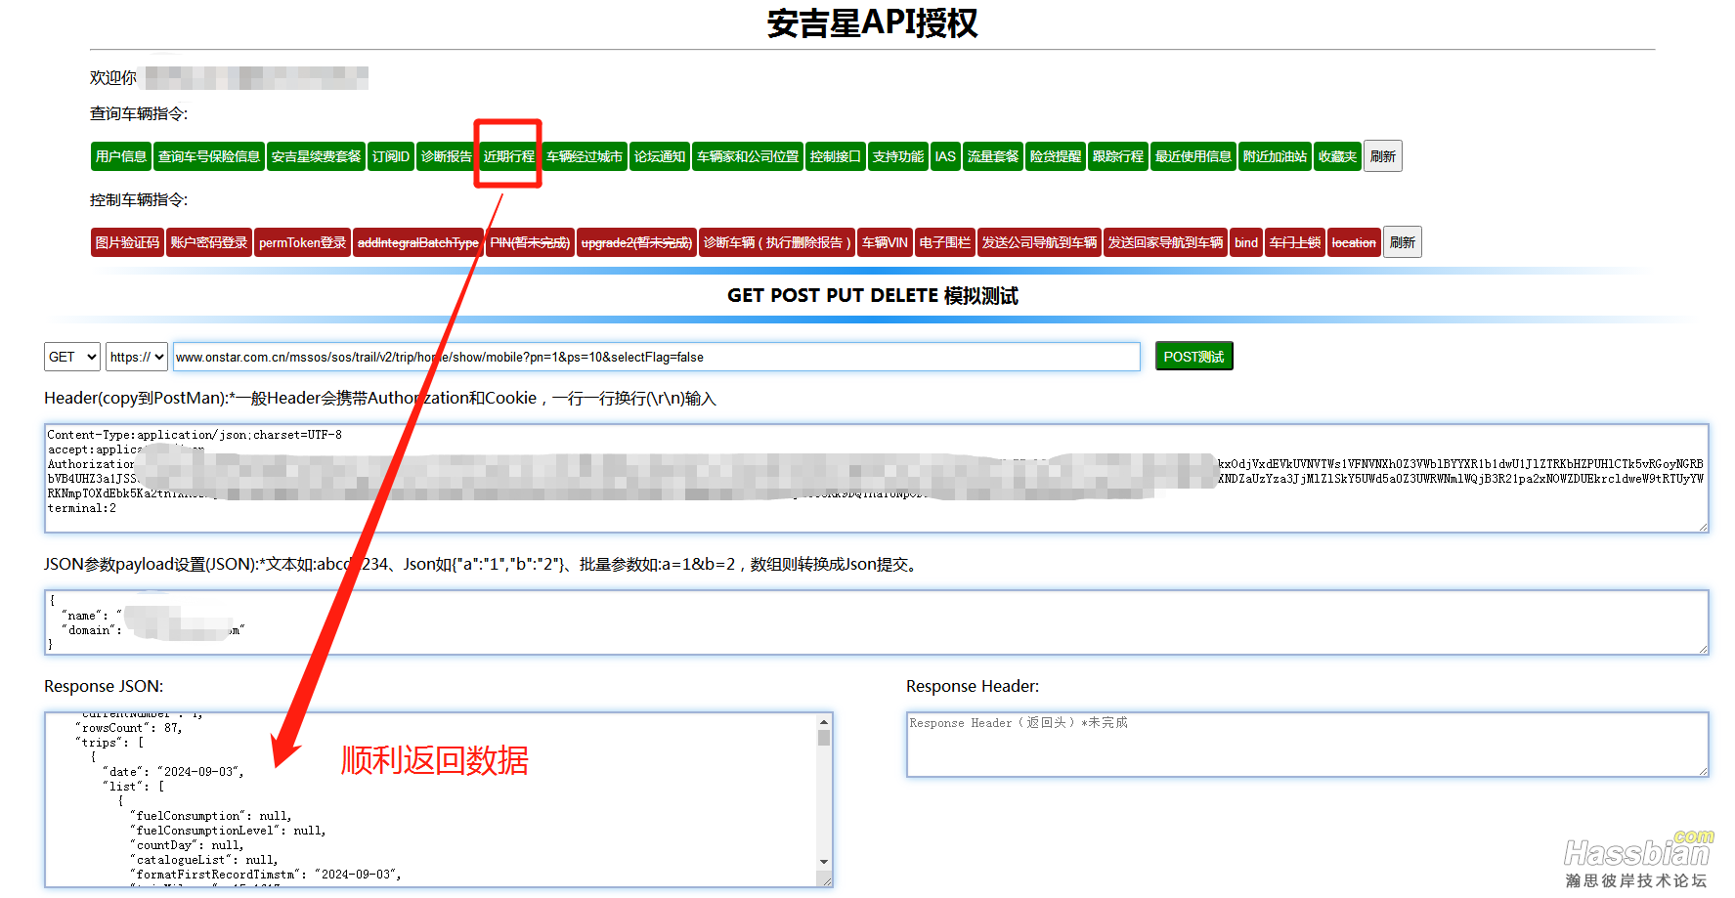
Task: Click the 控制车辆指令: label
Action: pyautogui.click(x=139, y=199)
